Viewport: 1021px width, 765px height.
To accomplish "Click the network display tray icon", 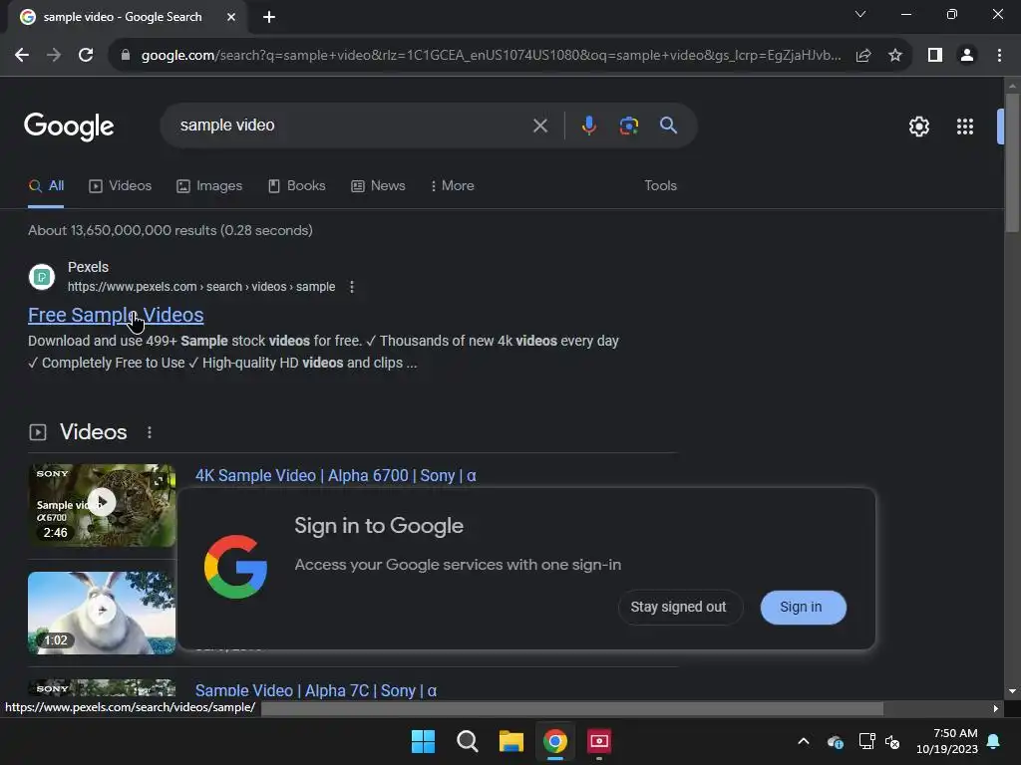I will tap(866, 741).
